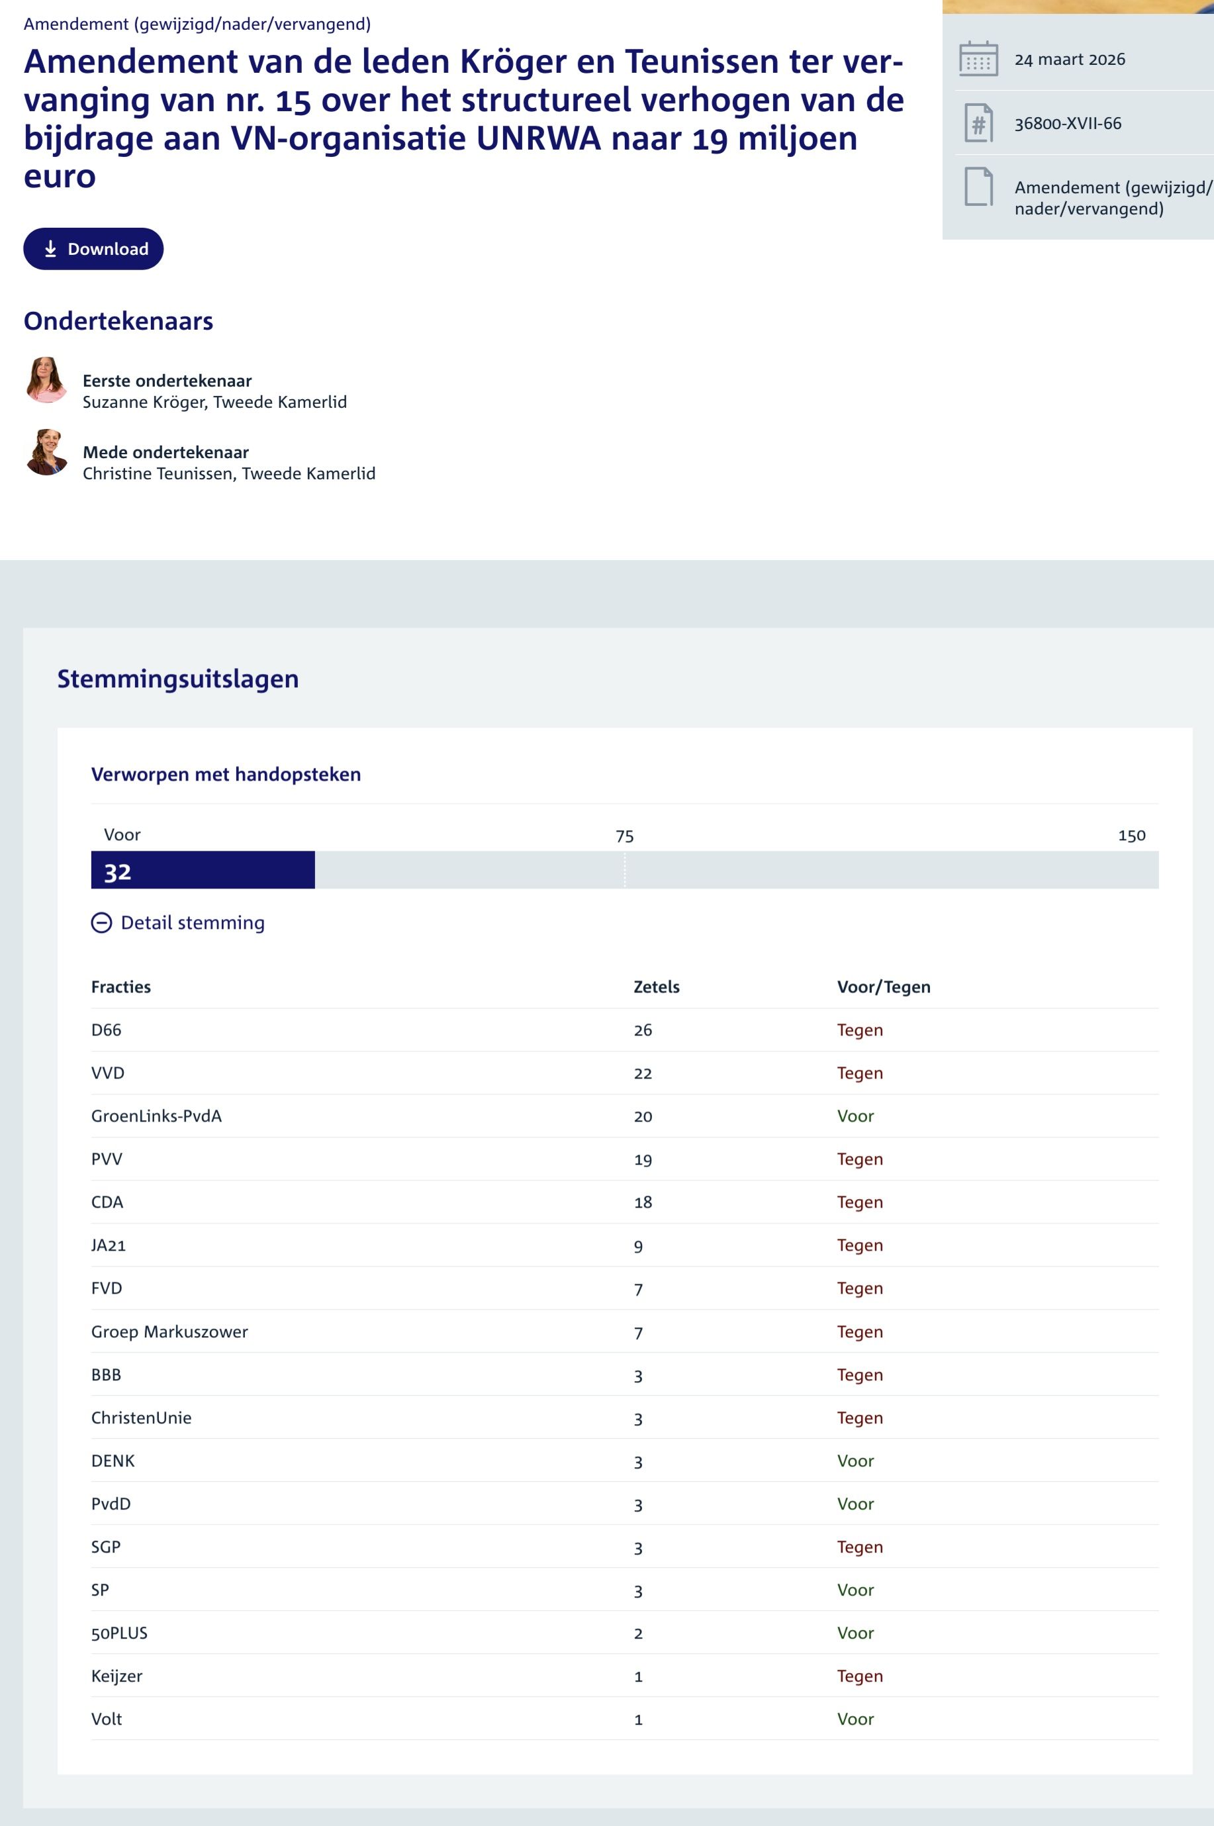Click the calendar icon beside 24 maart 2026
The image size is (1214, 1826).
point(978,59)
